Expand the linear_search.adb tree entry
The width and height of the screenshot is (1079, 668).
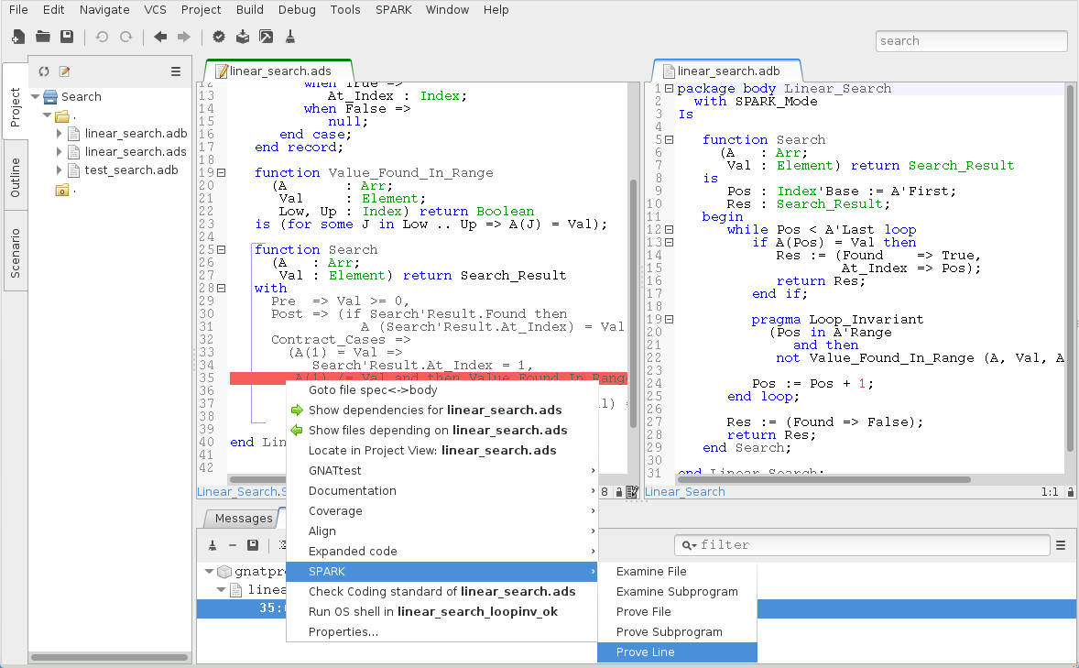click(x=60, y=133)
